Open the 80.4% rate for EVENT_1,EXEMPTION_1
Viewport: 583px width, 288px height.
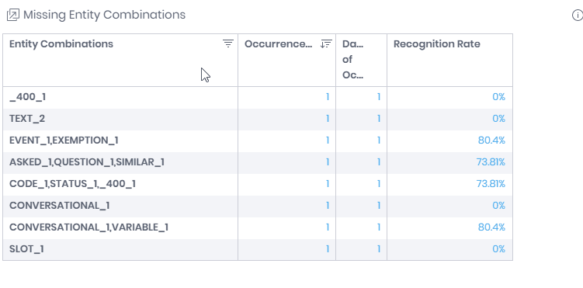click(491, 141)
